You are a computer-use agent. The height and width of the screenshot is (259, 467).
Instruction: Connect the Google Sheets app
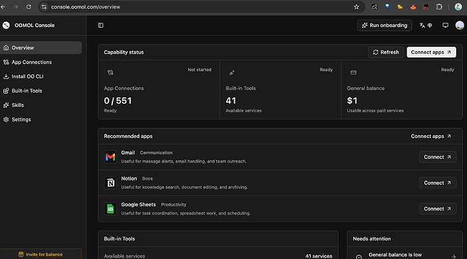click(x=437, y=209)
